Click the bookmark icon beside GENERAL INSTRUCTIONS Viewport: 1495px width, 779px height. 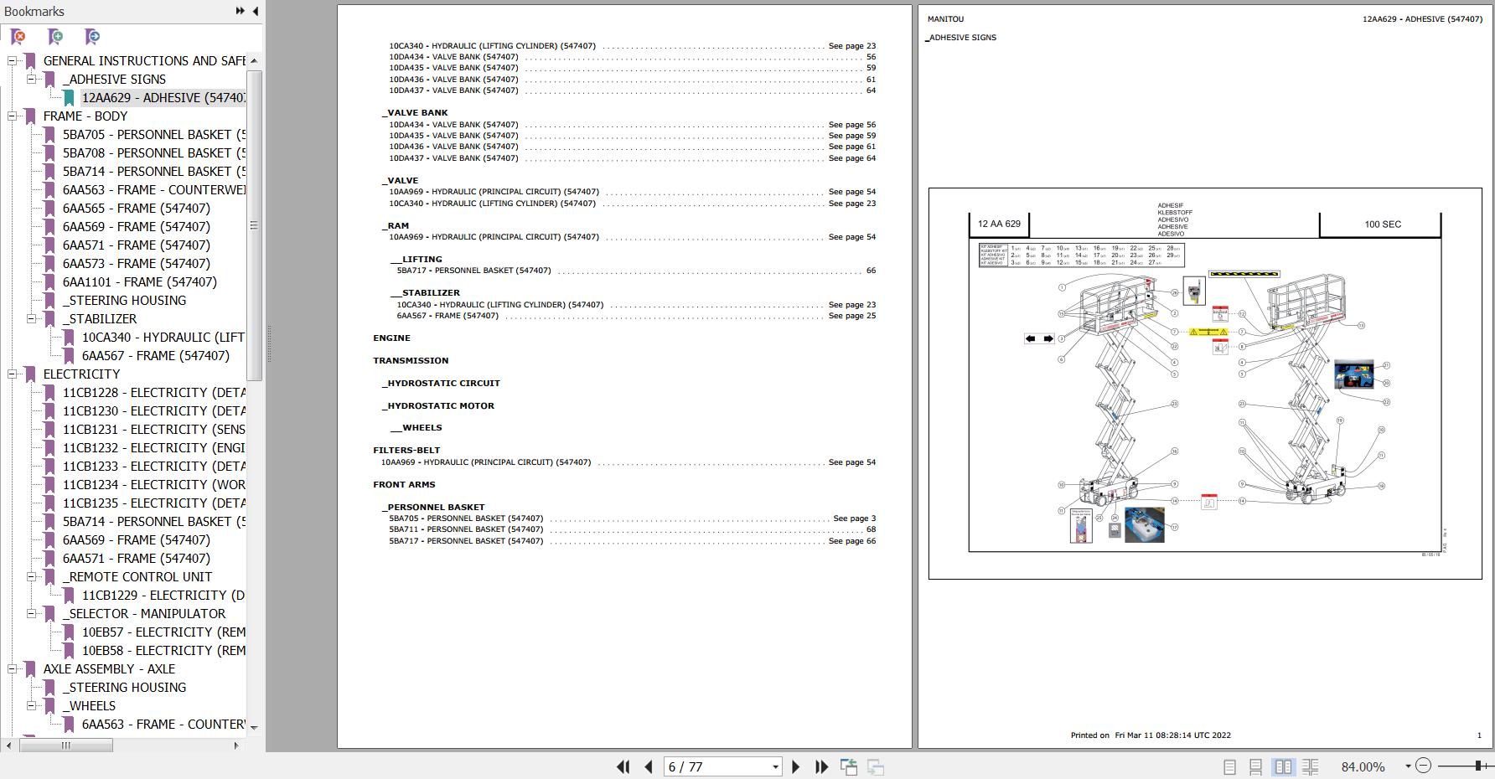31,61
